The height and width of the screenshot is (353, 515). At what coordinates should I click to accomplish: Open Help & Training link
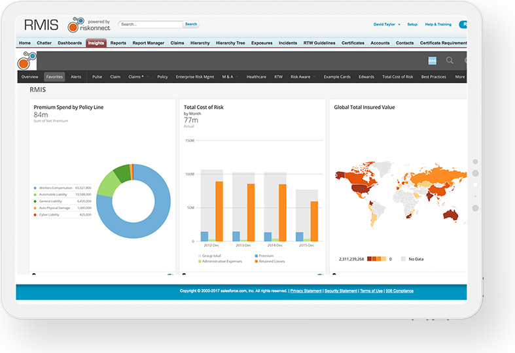(x=438, y=24)
